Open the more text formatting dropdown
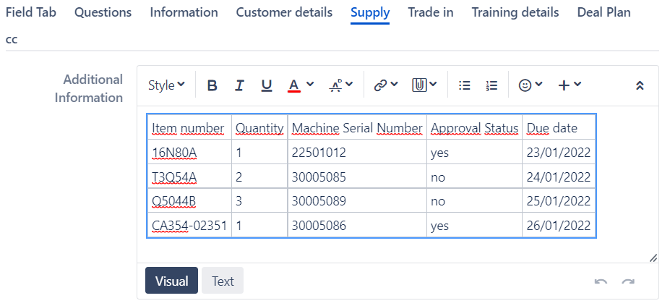This screenshot has width=670, height=306. tap(340, 85)
